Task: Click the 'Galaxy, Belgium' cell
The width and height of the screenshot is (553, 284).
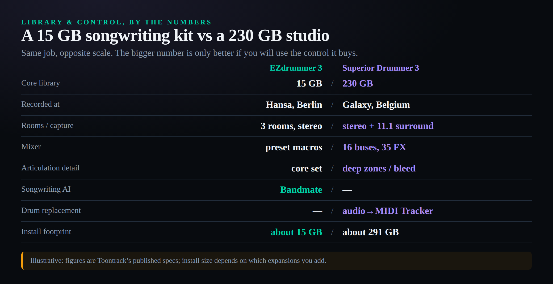Action: tap(376, 105)
